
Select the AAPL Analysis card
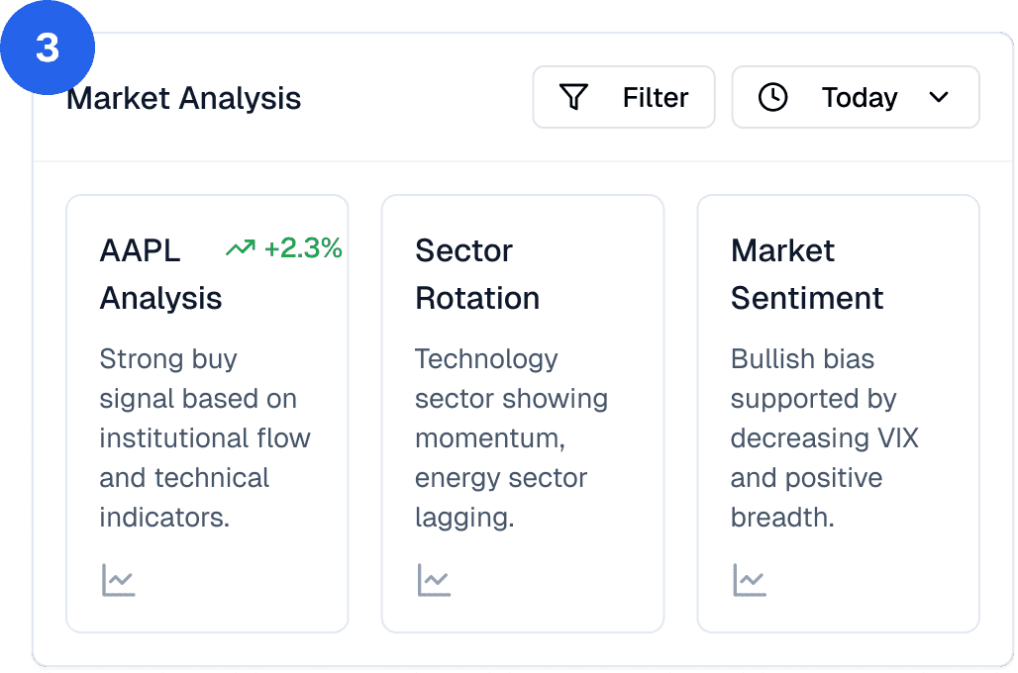point(207,414)
